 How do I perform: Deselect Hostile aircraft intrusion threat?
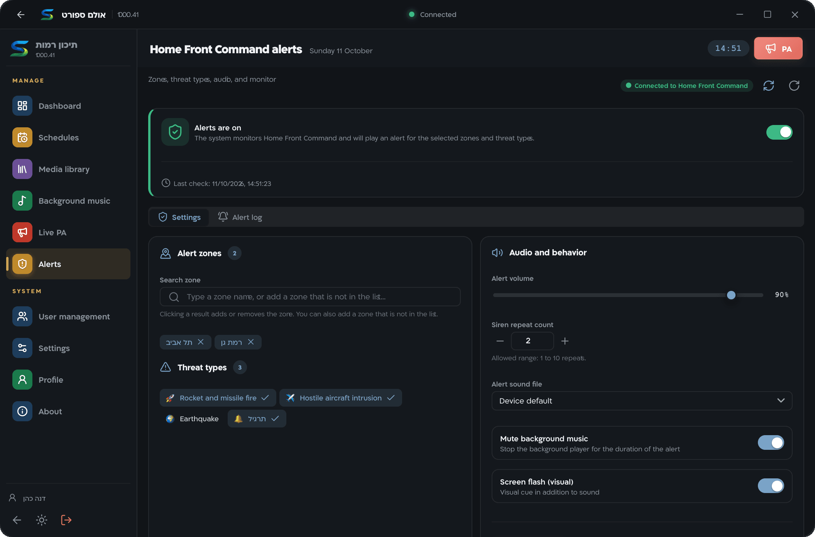coord(341,398)
